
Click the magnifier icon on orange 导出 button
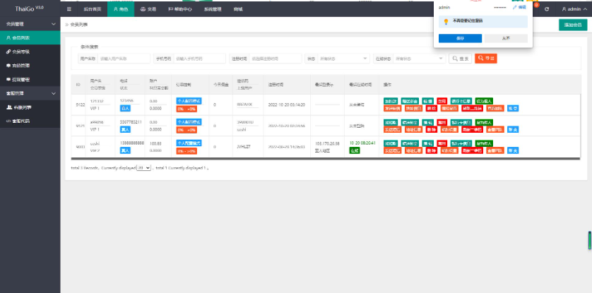480,58
